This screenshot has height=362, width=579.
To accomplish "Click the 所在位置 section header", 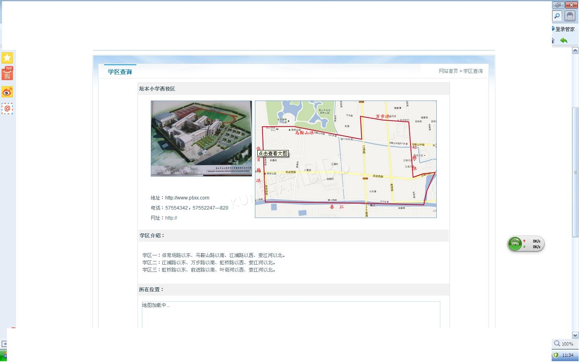I will click(151, 290).
